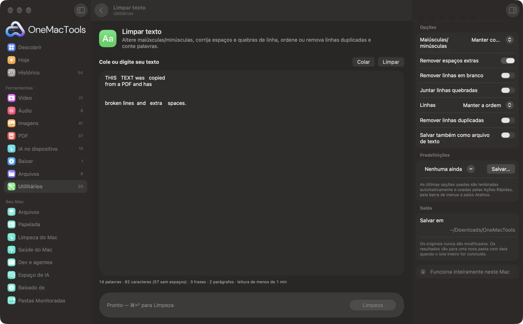Image resolution: width=523 pixels, height=324 pixels.
Task: Open the Saúde do Mac icon
Action: (x=11, y=250)
